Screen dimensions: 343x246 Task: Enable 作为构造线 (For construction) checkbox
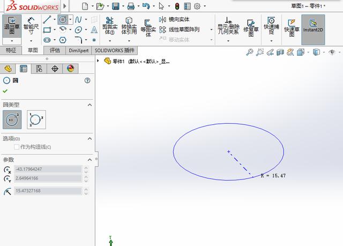pos(17,147)
